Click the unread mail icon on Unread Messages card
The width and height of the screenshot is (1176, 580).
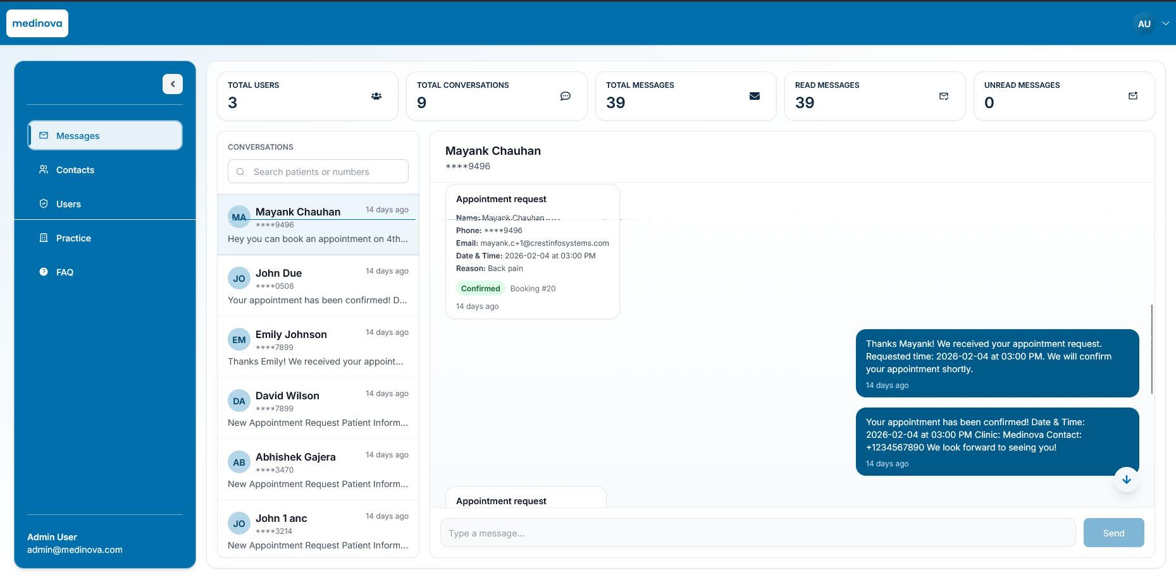pyautogui.click(x=1132, y=96)
